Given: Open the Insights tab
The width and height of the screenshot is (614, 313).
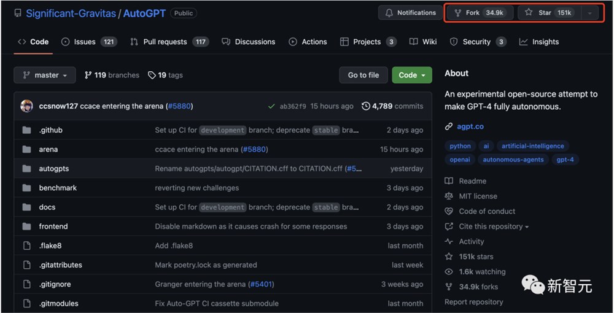Looking at the screenshot, I should click(539, 42).
